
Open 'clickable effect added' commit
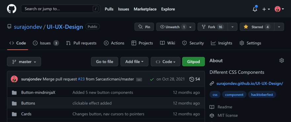click(92, 103)
